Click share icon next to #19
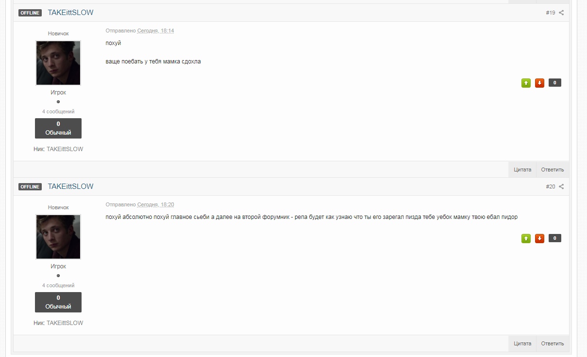 (561, 13)
